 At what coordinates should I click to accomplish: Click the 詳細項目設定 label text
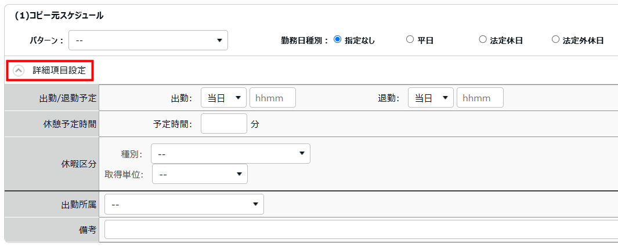click(59, 71)
